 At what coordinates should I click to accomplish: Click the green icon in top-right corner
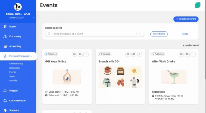(x=198, y=5)
